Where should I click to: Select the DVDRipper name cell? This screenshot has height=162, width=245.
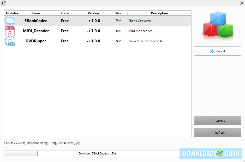click(36, 41)
